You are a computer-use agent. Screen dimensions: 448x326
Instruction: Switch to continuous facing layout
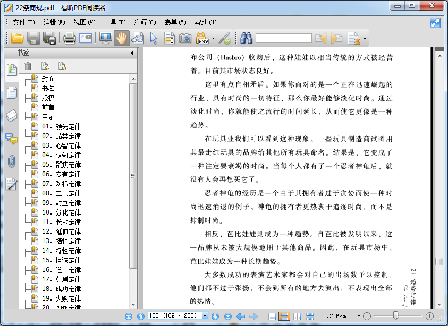coord(310,316)
